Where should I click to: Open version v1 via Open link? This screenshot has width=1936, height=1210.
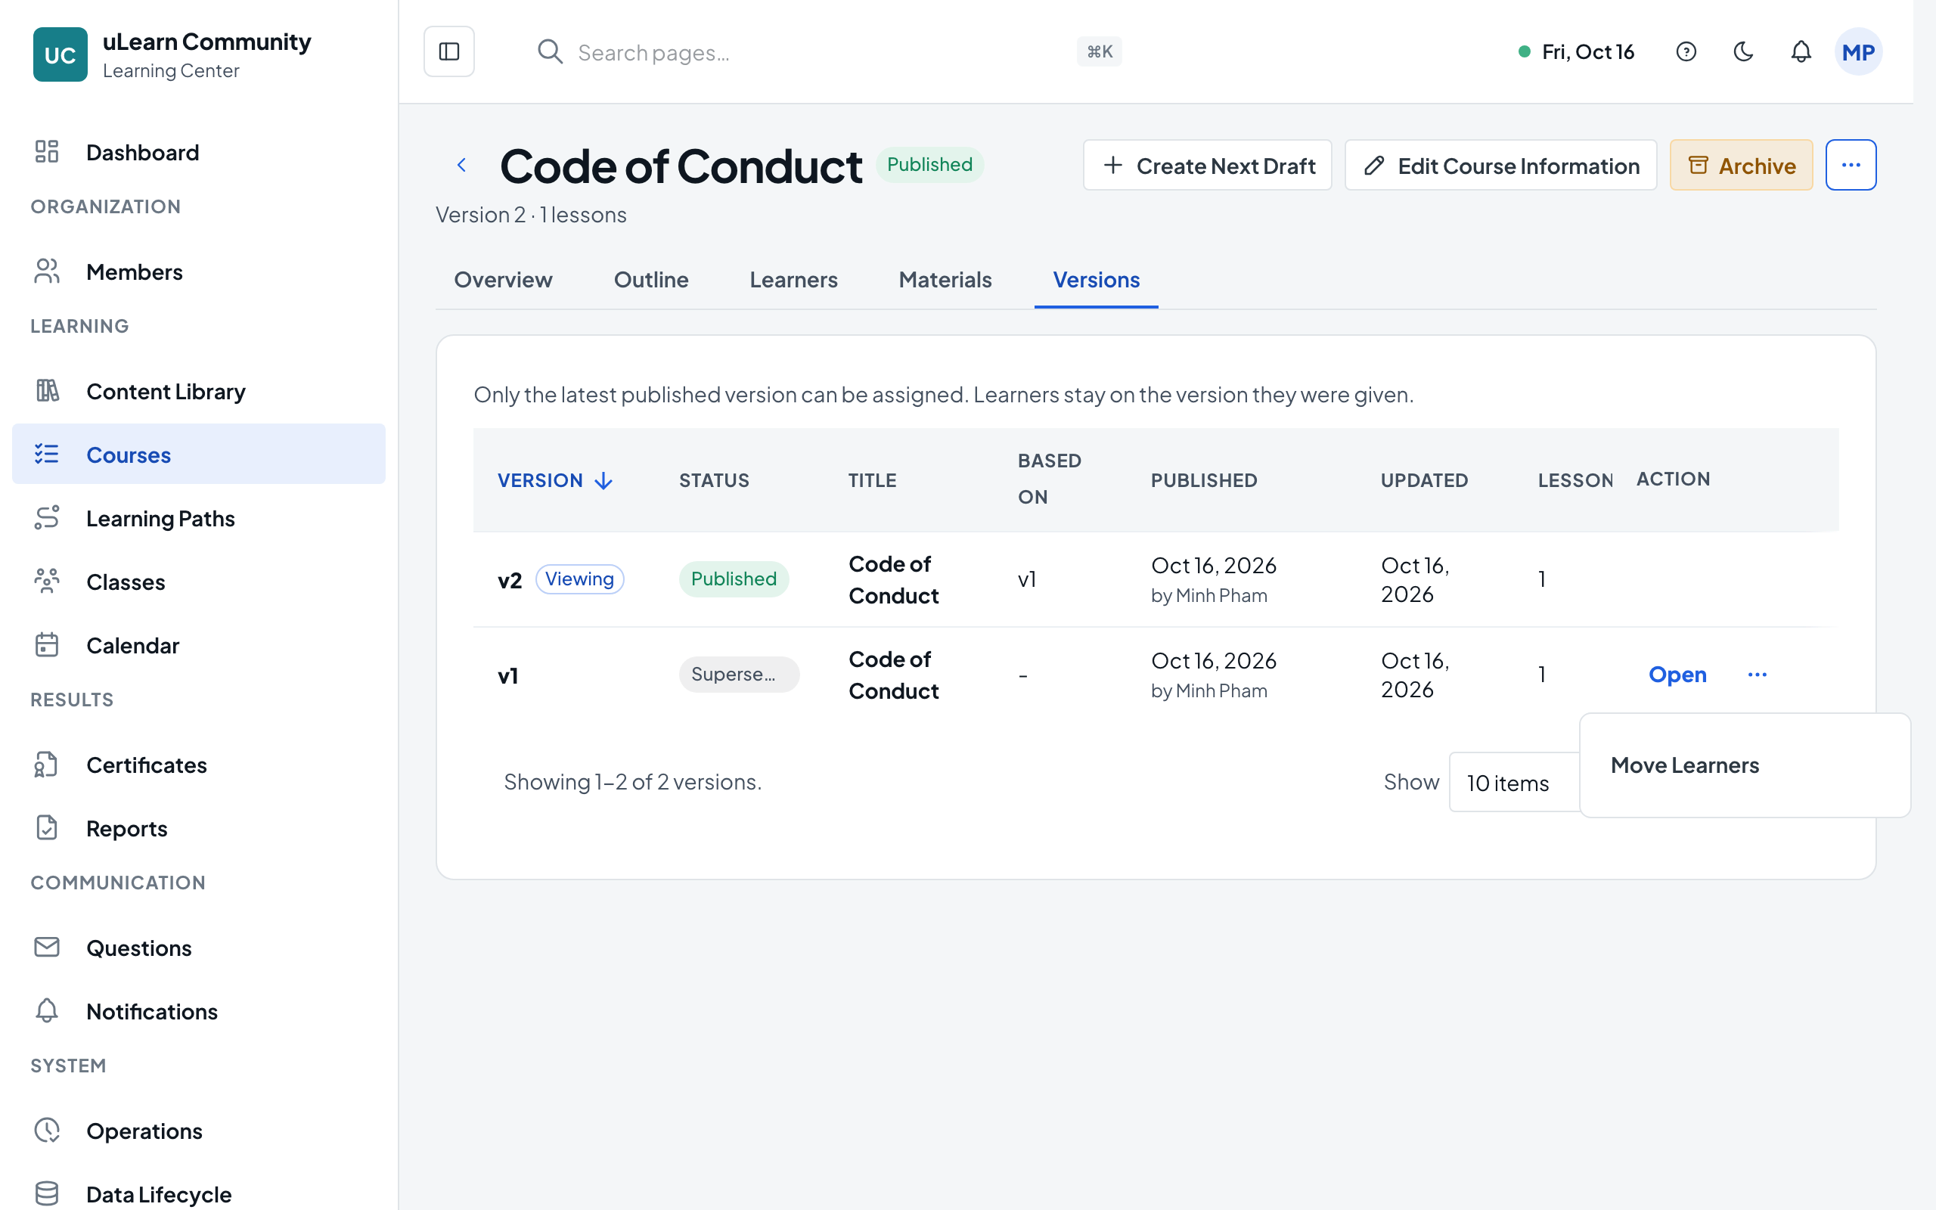(x=1677, y=675)
